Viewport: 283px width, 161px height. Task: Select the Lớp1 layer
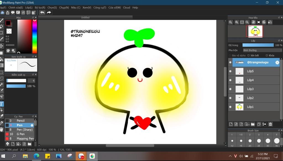point(254,107)
